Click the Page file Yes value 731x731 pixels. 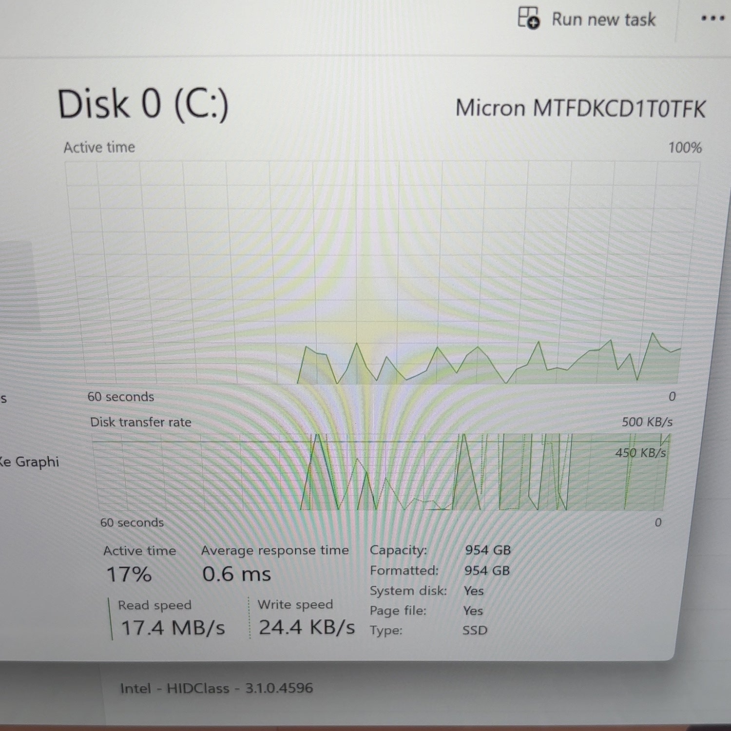(x=473, y=611)
